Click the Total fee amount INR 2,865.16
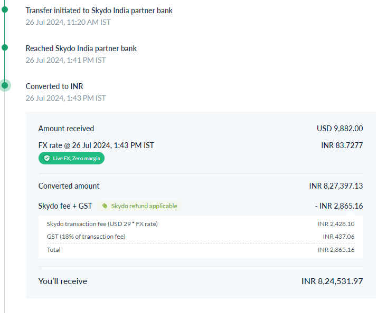The image size is (387, 313). point(336,250)
